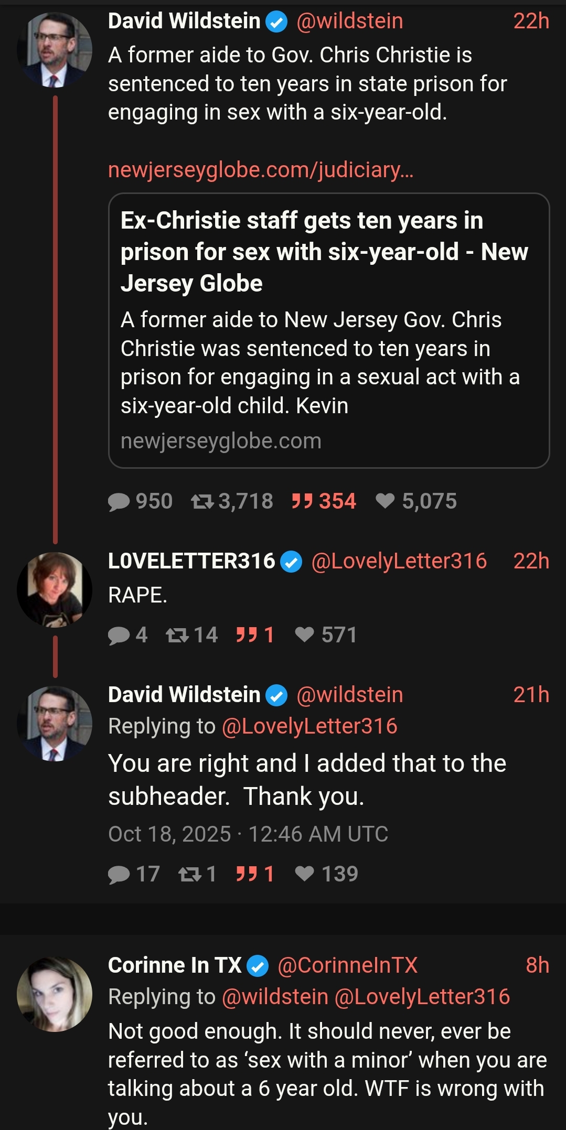566x1130 pixels.
Task: Open the 17 replies to Wildstein's reply
Action: click(134, 874)
